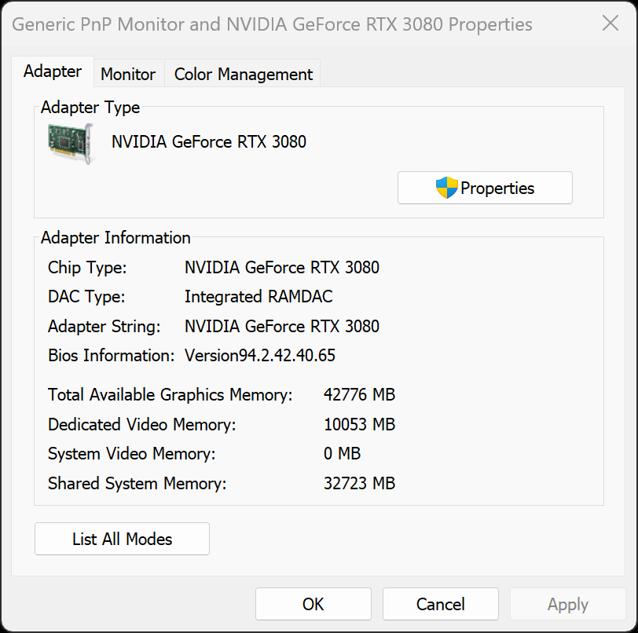Click the UAC shield icon on Properties
The height and width of the screenshot is (633, 638).
click(x=446, y=188)
